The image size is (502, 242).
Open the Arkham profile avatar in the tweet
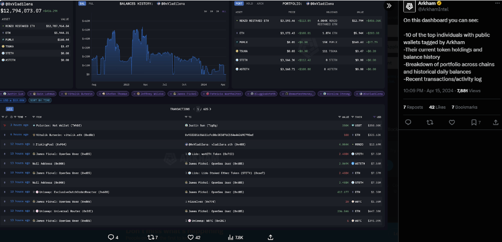click(x=409, y=6)
